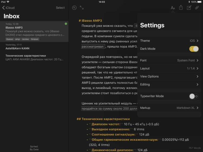Enable the Typewriter Mode switch
Viewport: 203px width, 152px height.
click(194, 96)
